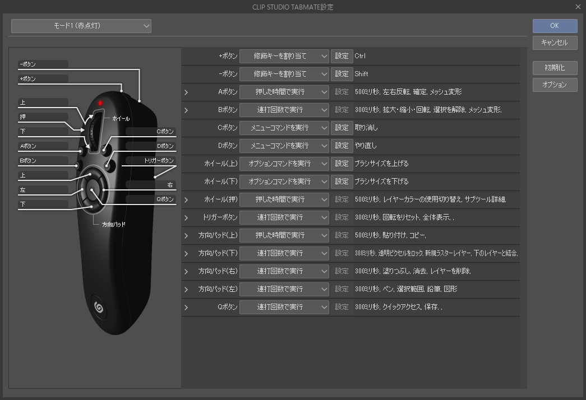Open the Bボタン assignment type dropdown
The width and height of the screenshot is (586, 400).
click(284, 110)
